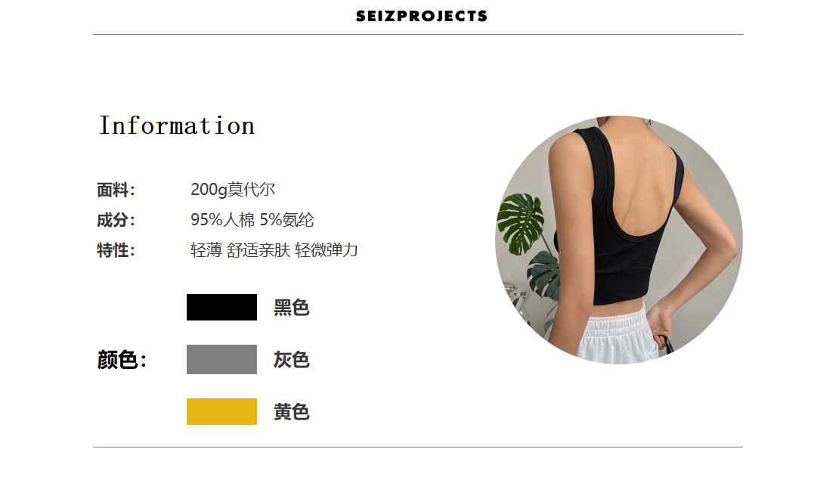
Task: Click the 面料 fabric label
Action: tap(116, 190)
